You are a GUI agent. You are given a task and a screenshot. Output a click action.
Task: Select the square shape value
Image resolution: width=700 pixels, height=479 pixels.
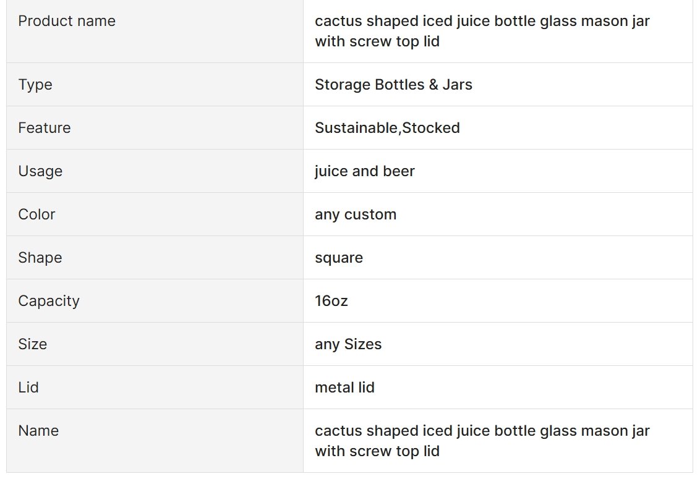click(339, 258)
